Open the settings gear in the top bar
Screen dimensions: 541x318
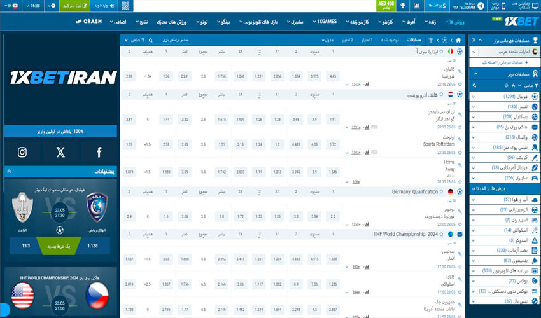(x=53, y=6)
